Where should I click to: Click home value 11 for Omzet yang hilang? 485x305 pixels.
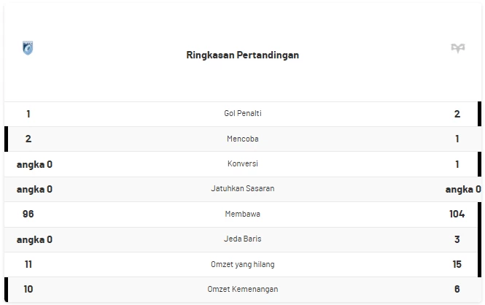[x=28, y=264]
